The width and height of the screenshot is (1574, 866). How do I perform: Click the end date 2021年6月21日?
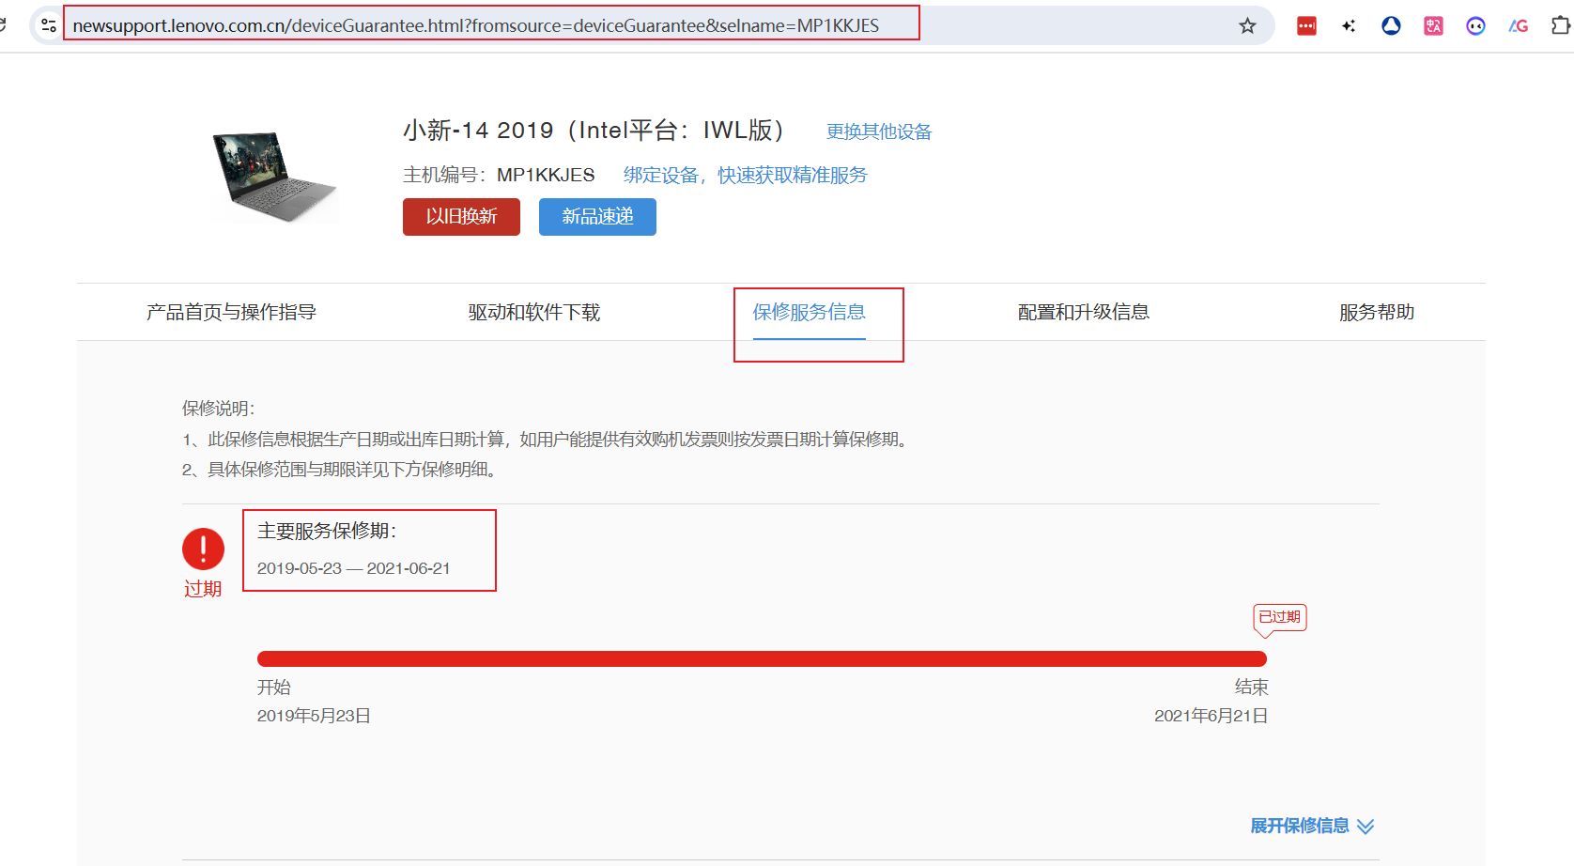1211,716
